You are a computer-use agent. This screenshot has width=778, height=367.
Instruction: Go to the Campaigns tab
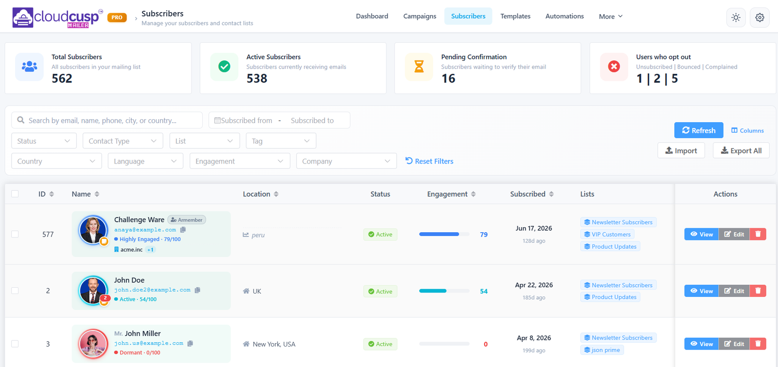(420, 16)
